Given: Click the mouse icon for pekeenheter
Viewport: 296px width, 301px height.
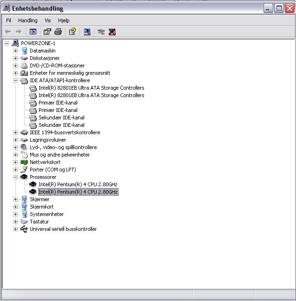Looking at the screenshot, I should (x=24, y=155).
